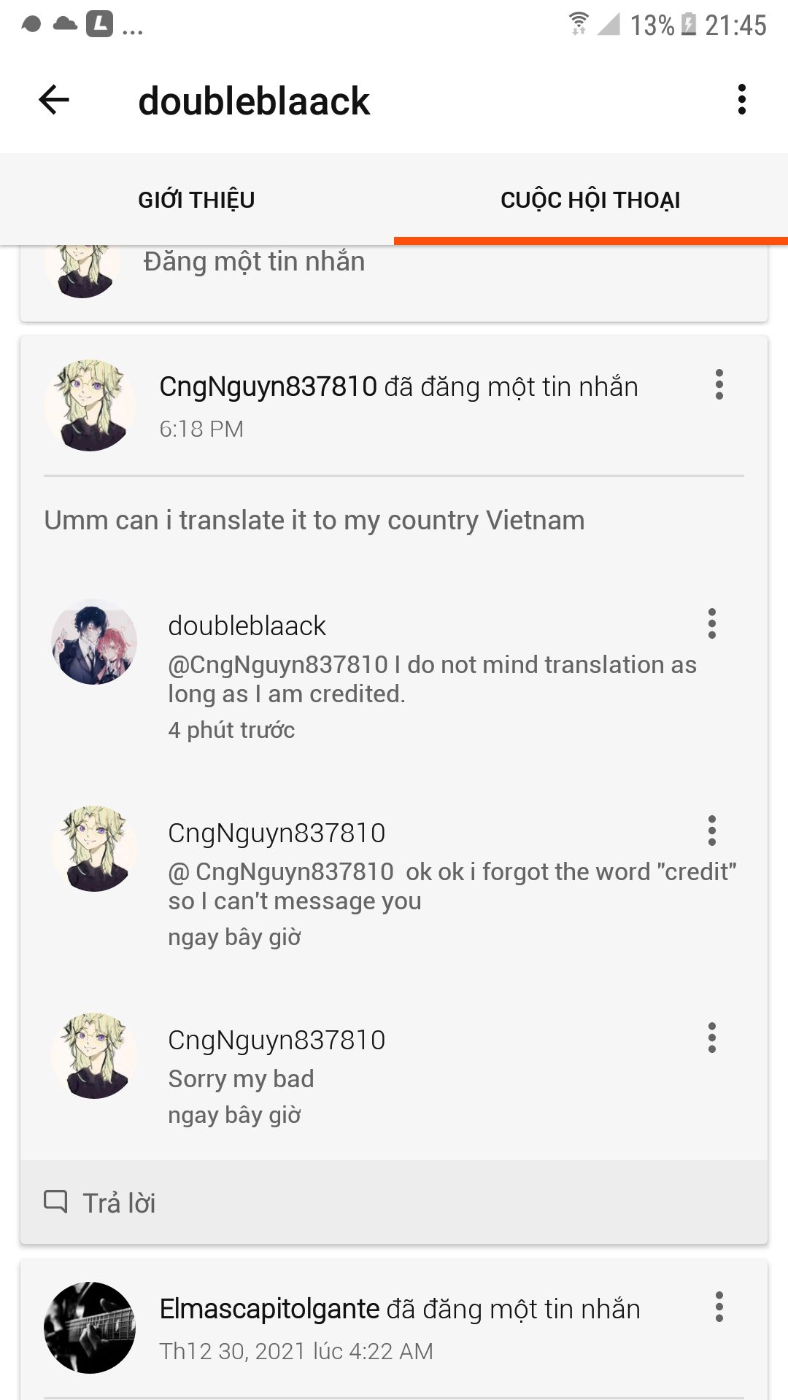The width and height of the screenshot is (788, 1400).
Task: Open options for Elmascapitolgante's message
Action: coord(719,1307)
